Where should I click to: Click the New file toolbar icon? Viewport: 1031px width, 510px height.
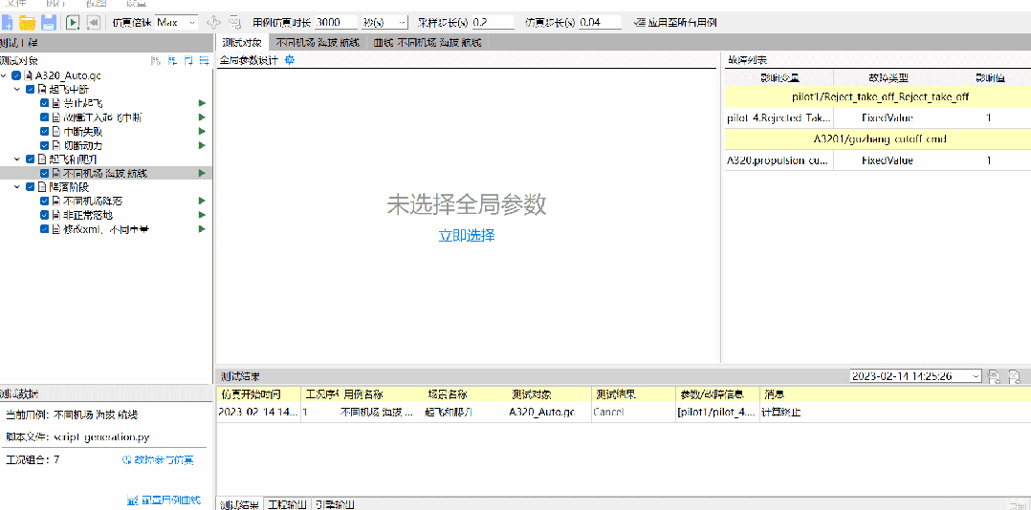[x=7, y=22]
